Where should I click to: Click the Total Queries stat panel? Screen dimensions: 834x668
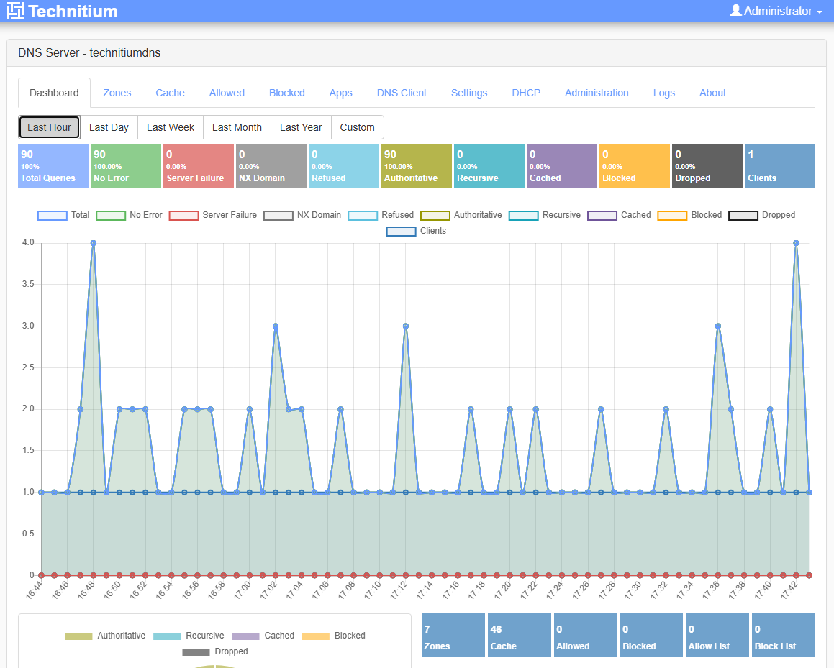[x=52, y=165]
